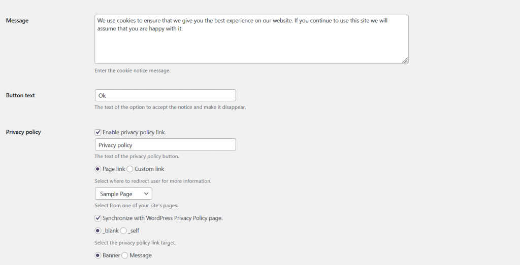Select the _blank link target radio

click(98, 231)
